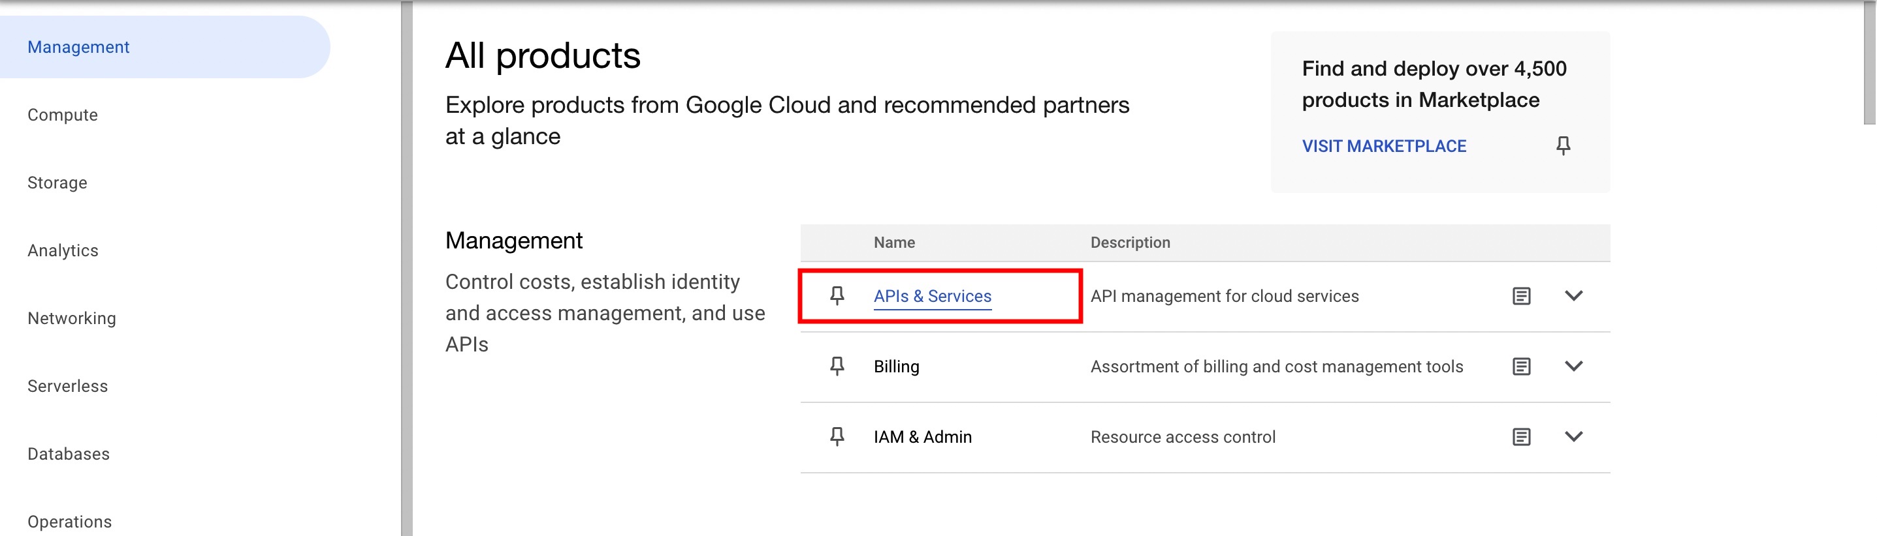Expand the APIs & Services row
Screen dimensions: 1877x536
click(x=1574, y=296)
